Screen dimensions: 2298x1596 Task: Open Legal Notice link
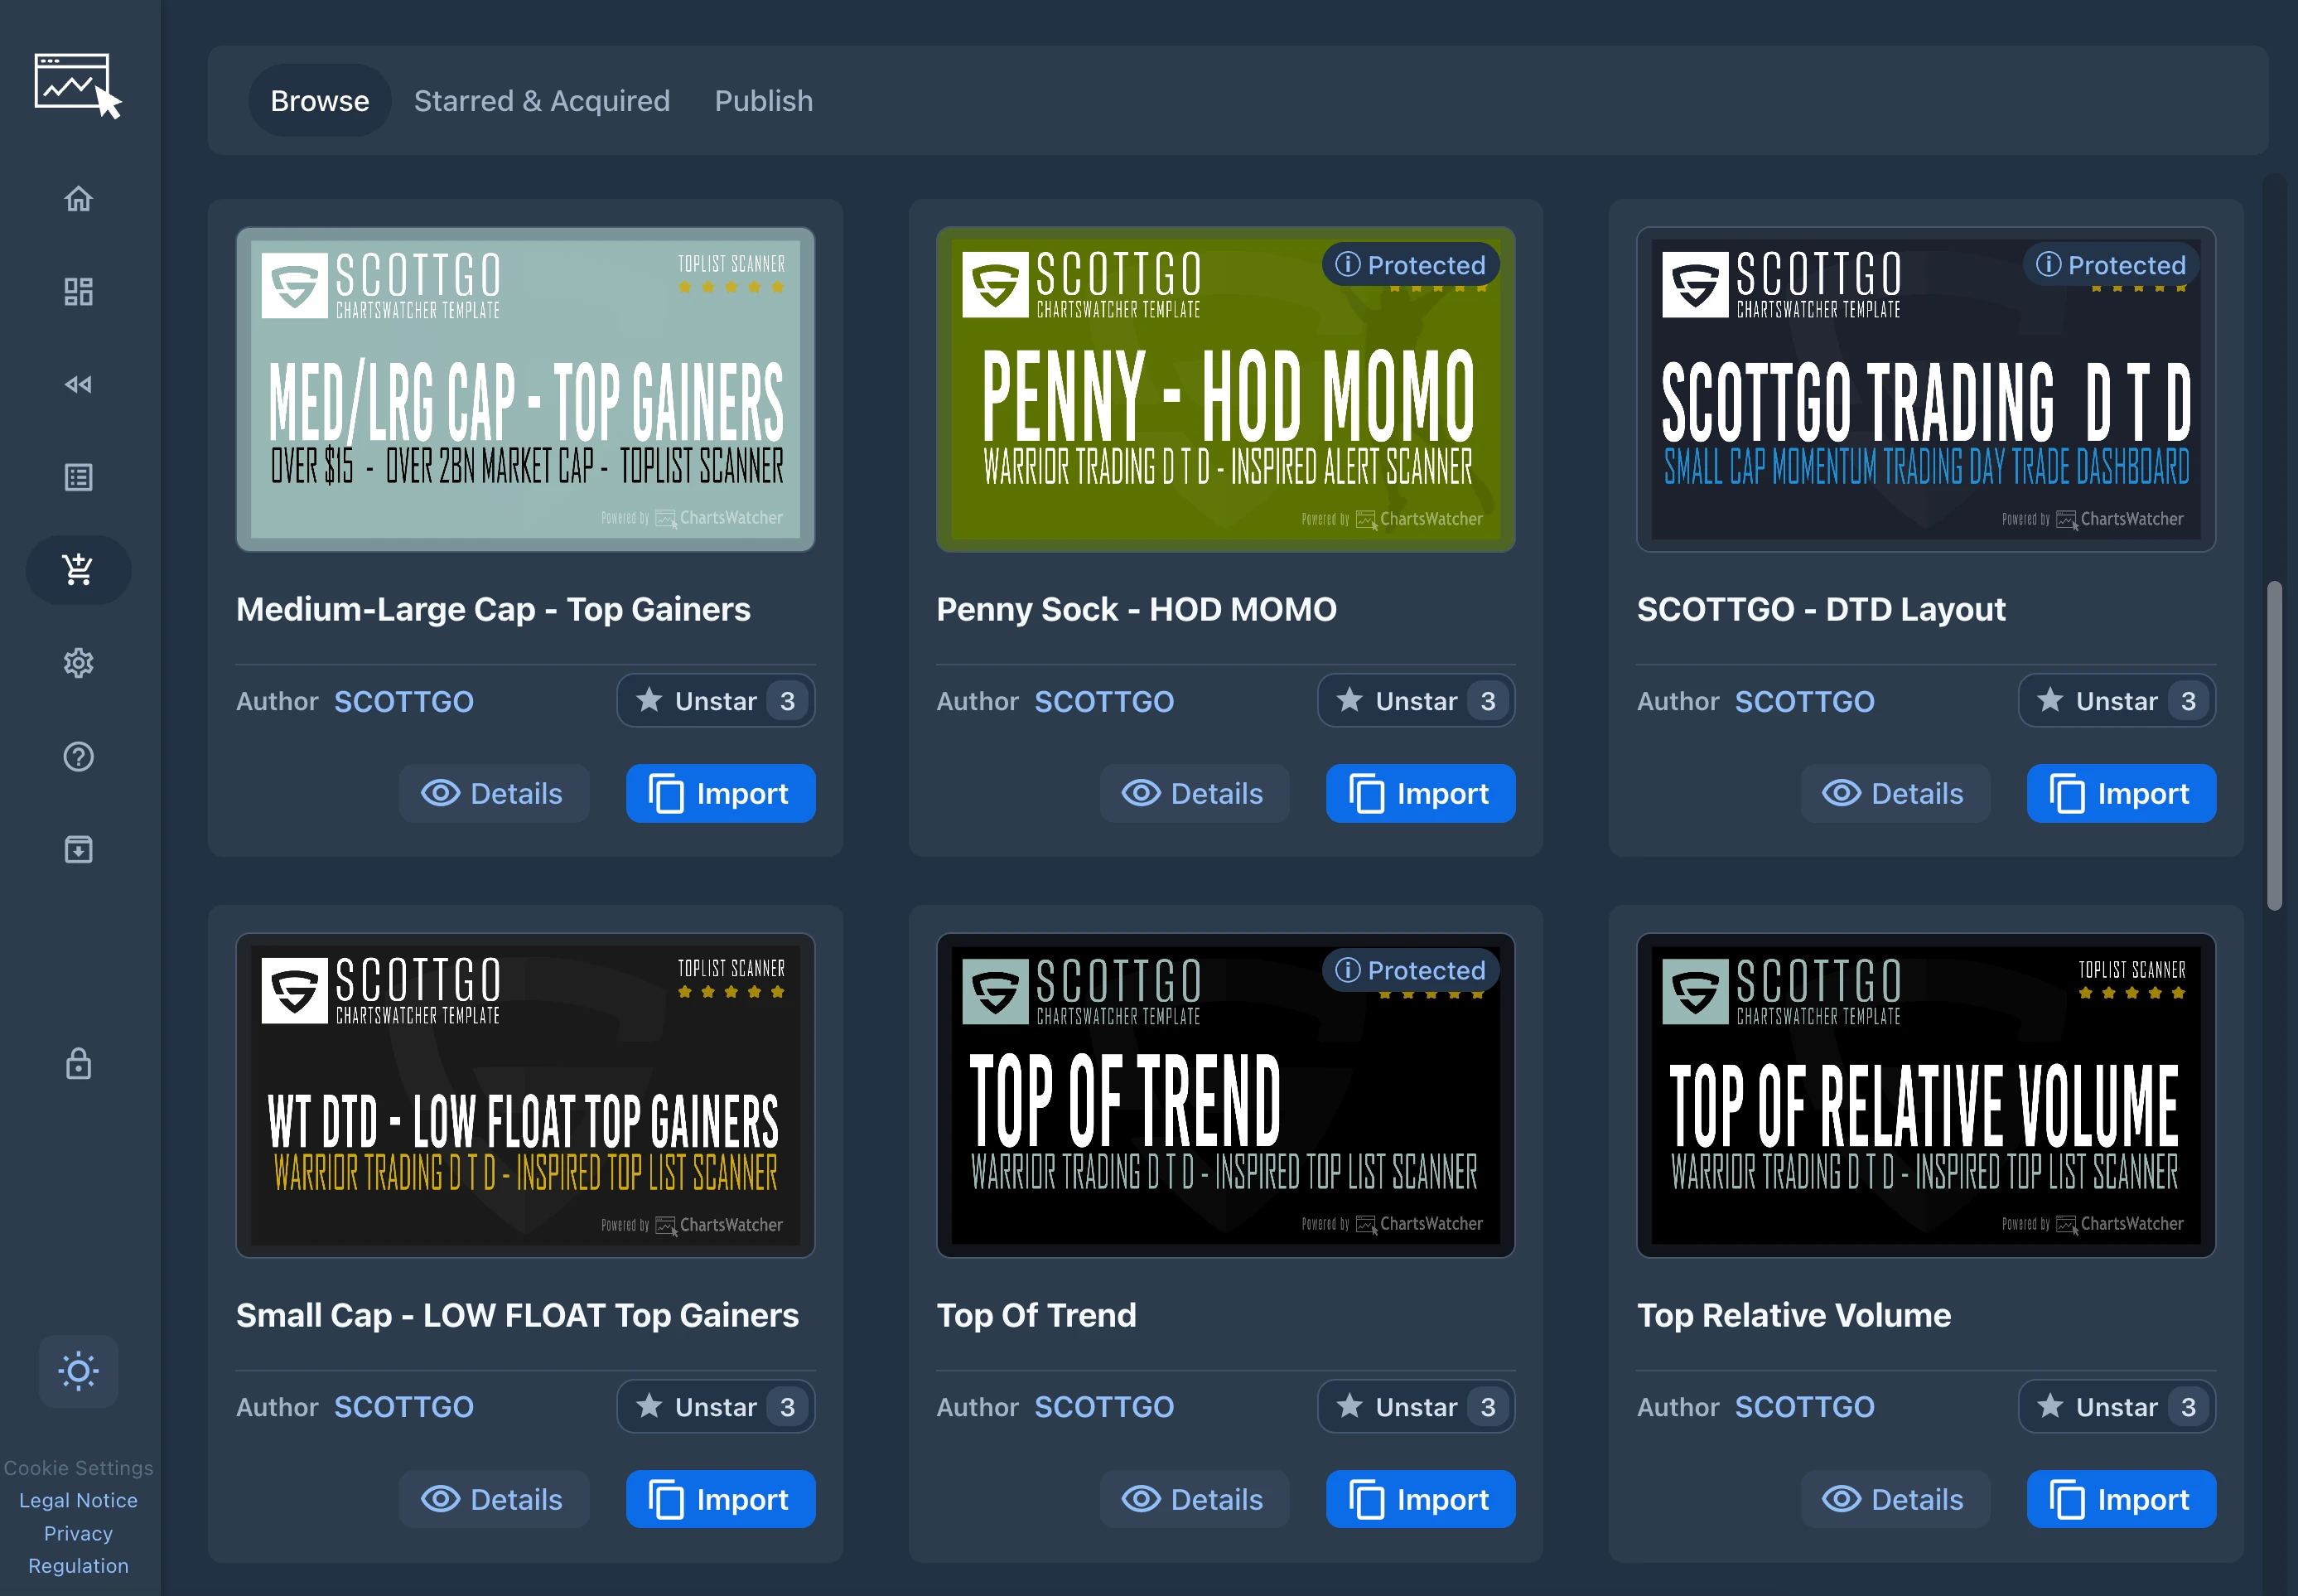pyautogui.click(x=78, y=1501)
